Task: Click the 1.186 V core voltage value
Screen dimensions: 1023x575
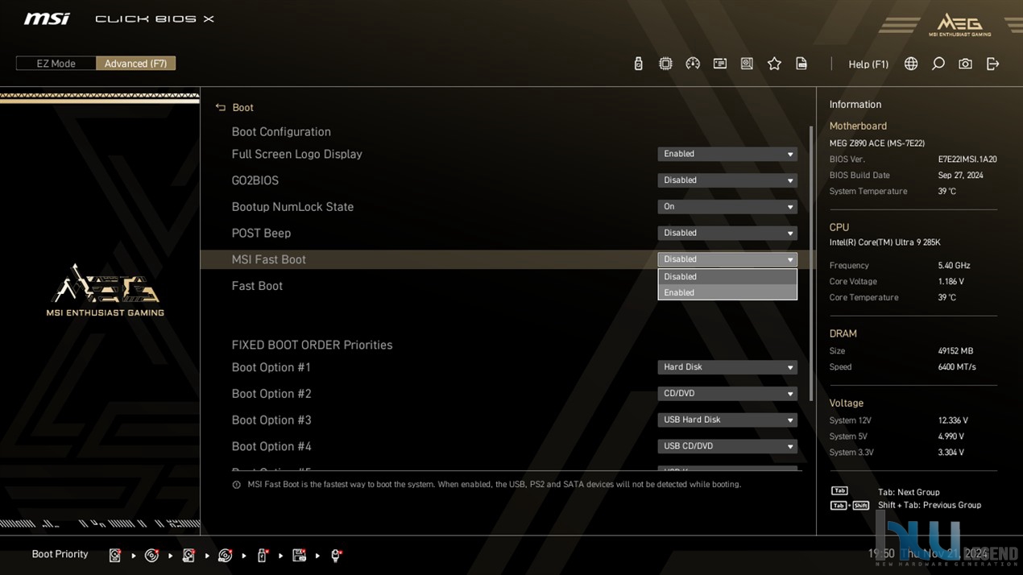Action: point(951,282)
